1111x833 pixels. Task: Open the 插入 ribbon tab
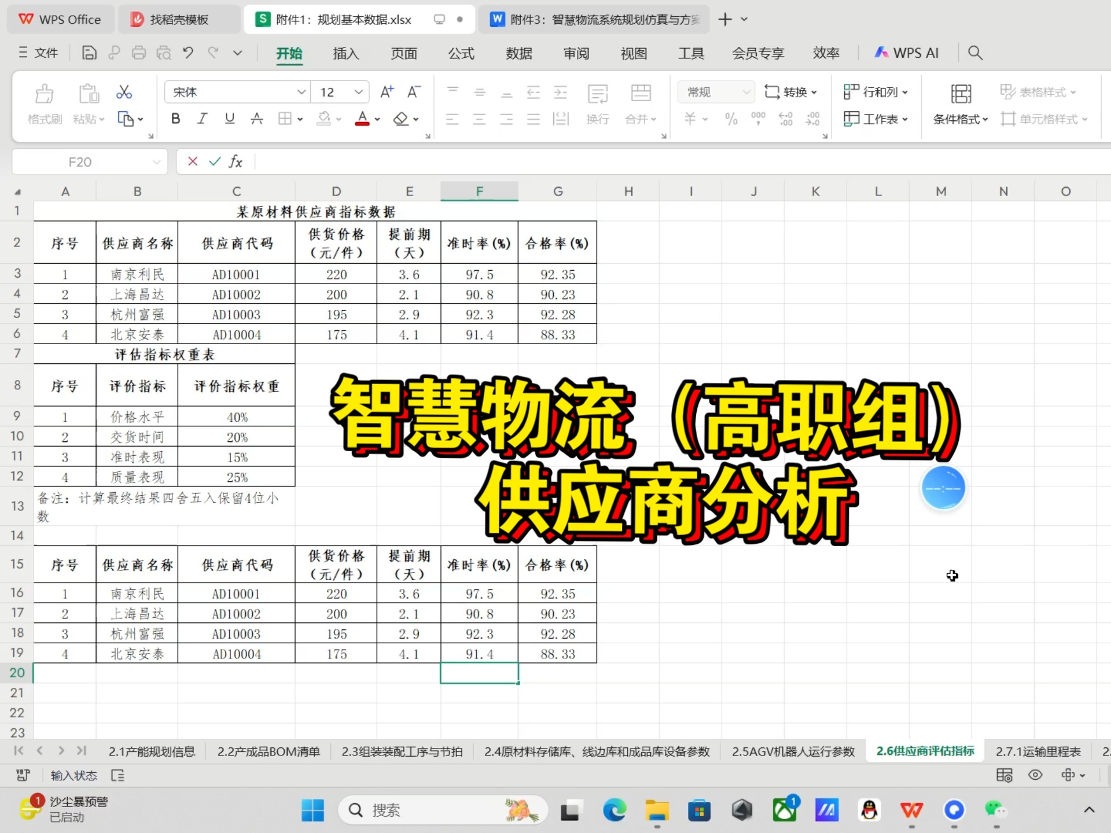tap(346, 53)
